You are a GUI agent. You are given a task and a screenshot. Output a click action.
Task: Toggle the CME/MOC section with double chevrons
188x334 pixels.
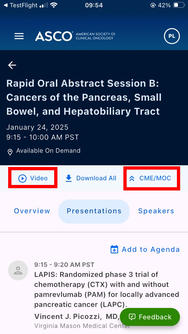(132, 178)
